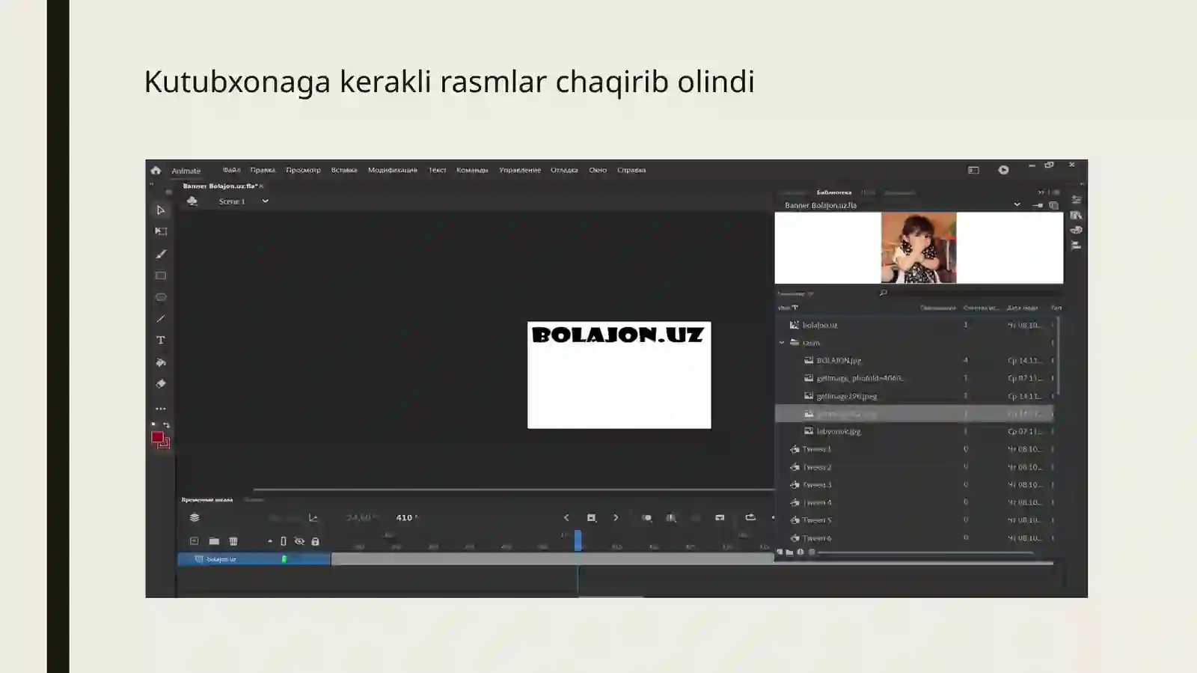
Task: Open the Правка menu
Action: pyautogui.click(x=263, y=170)
